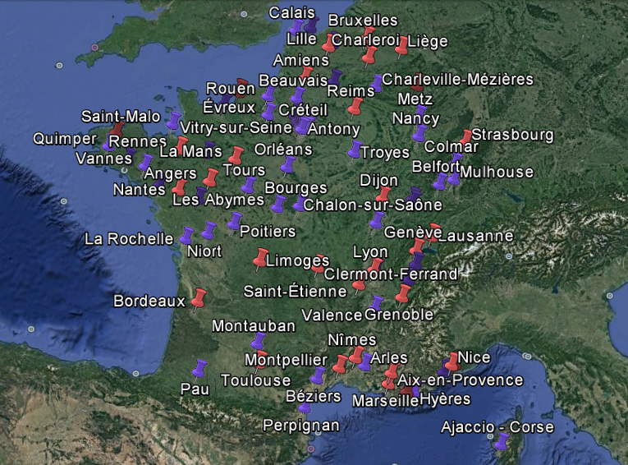This screenshot has width=628, height=465.
Task: Select the Charleville-Mézières label text
Action: point(458,80)
